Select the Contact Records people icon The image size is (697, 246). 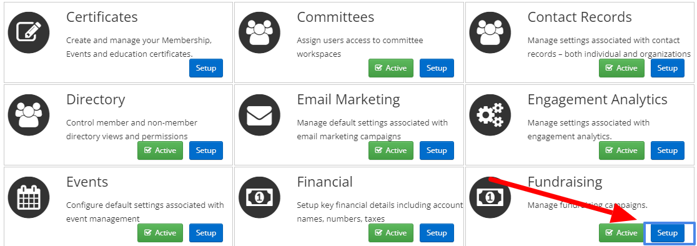(490, 32)
